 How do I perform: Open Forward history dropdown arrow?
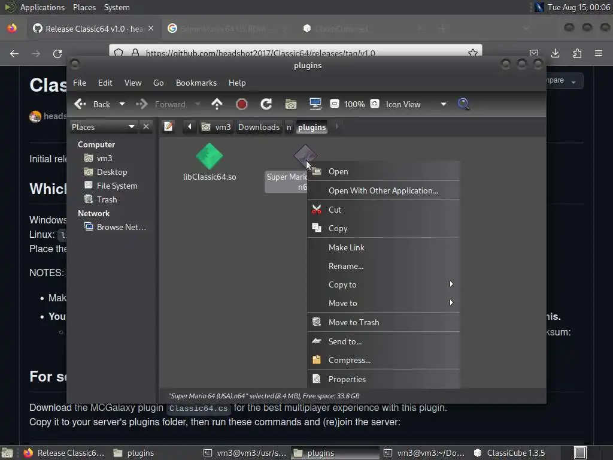click(x=198, y=104)
